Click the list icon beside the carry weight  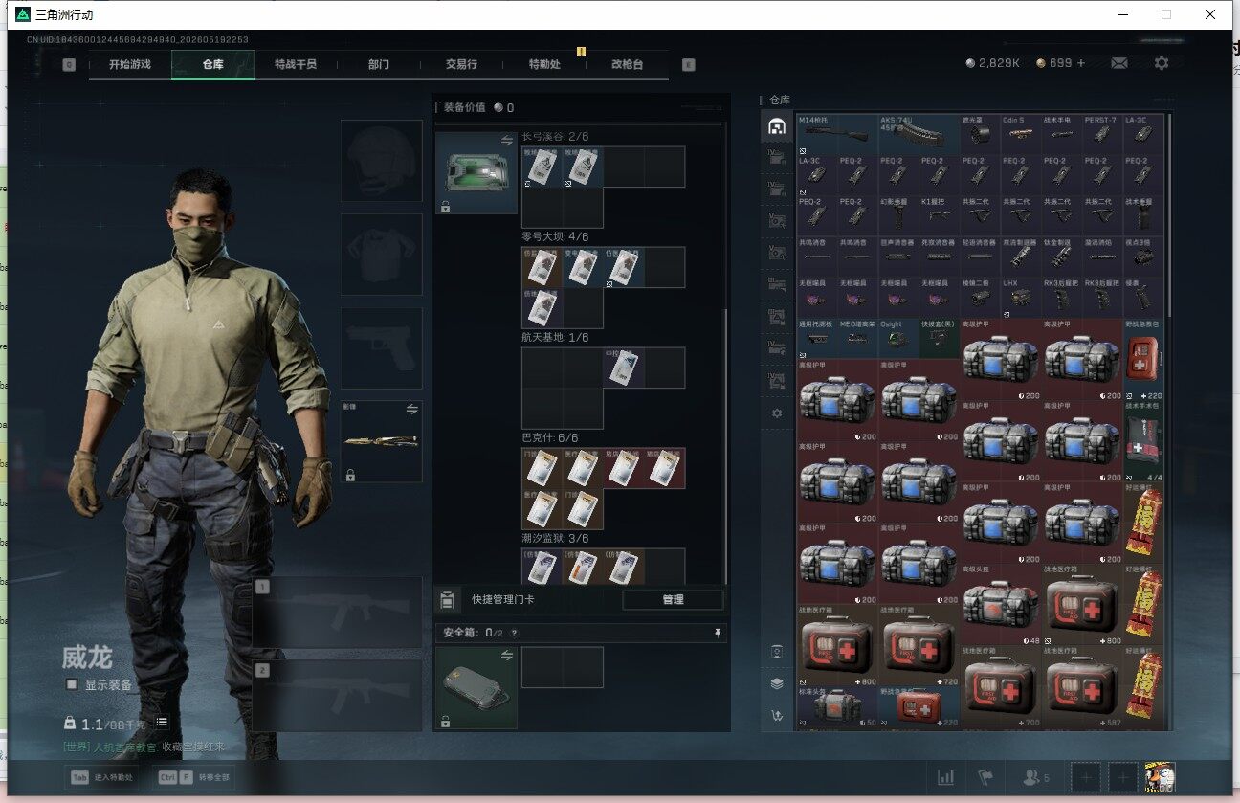point(162,723)
